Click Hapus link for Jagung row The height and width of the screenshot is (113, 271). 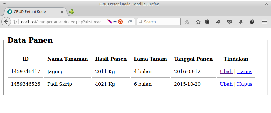point(245,71)
